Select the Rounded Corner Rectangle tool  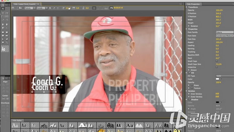[x=7, y=32]
